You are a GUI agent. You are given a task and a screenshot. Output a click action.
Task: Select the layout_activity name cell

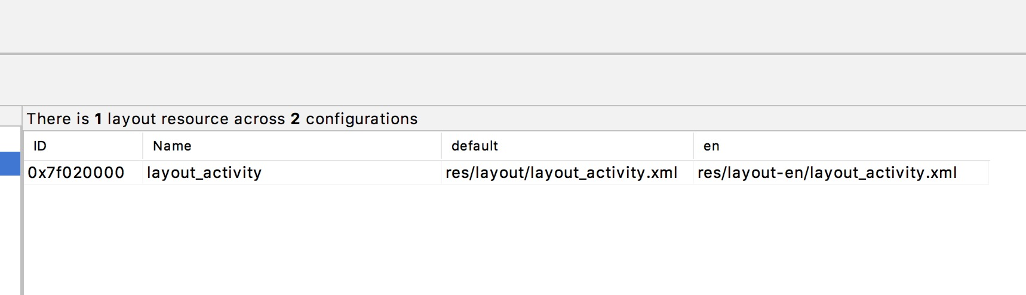click(x=204, y=173)
